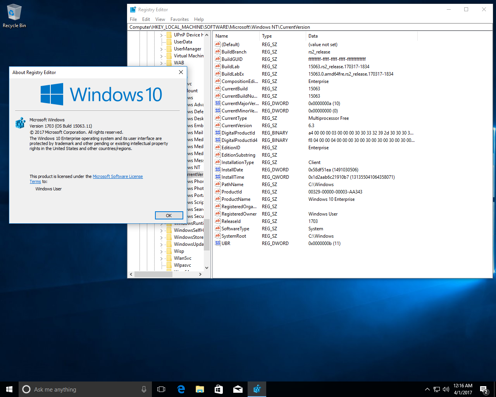The width and height of the screenshot is (496, 397).
Task: Expand the WAB key
Action: [162, 63]
